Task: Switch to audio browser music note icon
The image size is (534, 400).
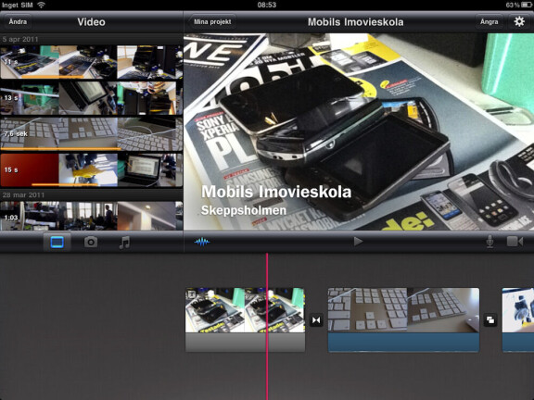Action: click(x=124, y=243)
